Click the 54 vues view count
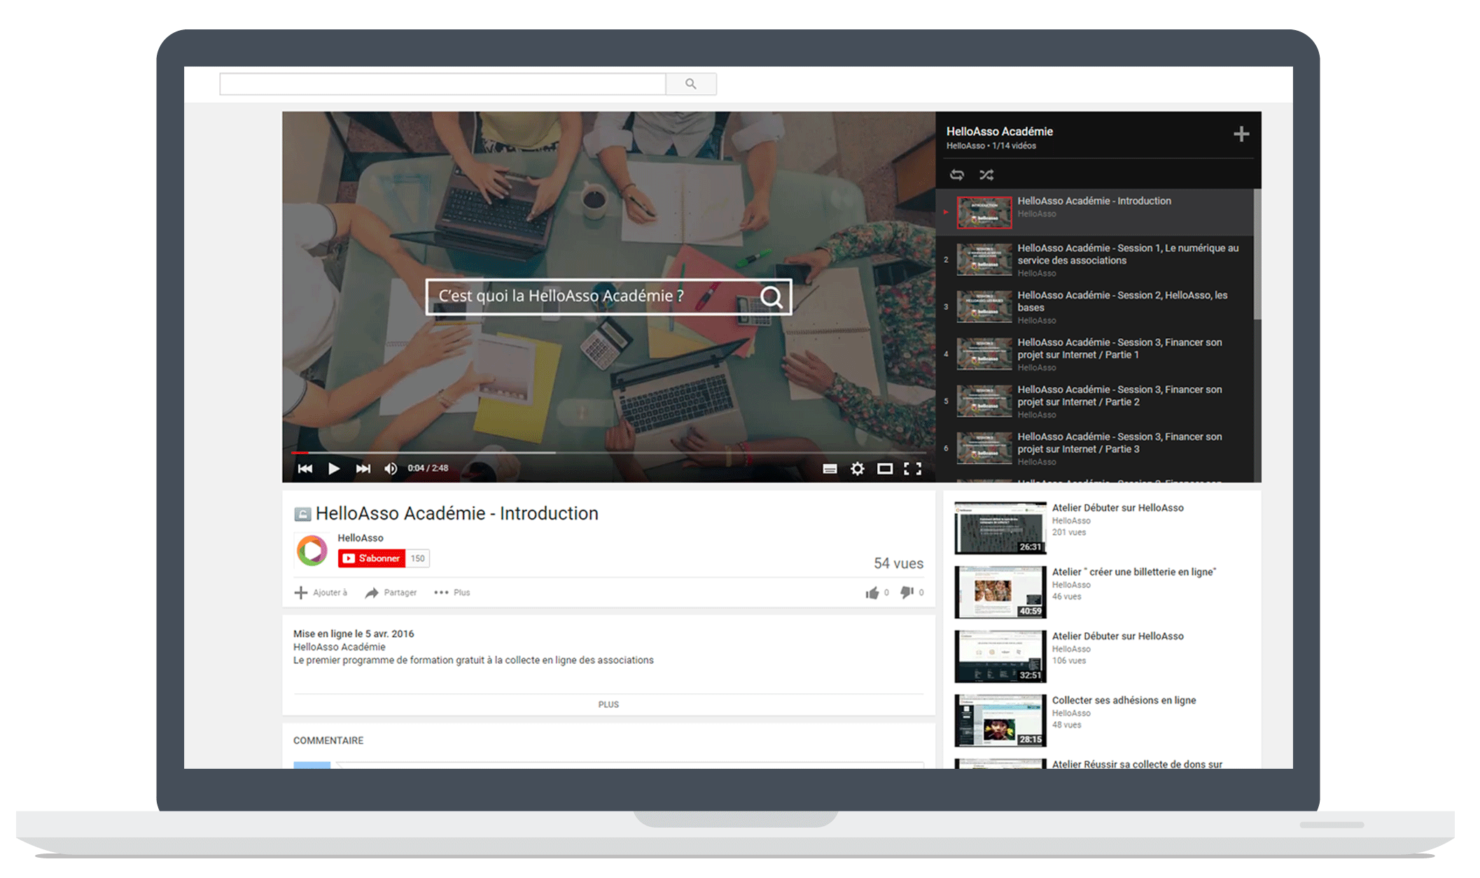Screen dimensions: 1480x878 pyautogui.click(x=898, y=563)
